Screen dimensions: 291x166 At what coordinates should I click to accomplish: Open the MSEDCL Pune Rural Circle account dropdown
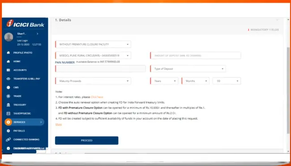tap(93, 55)
